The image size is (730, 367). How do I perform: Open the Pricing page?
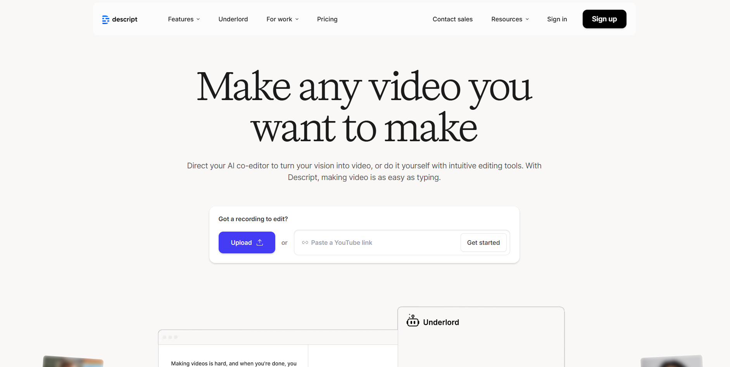coord(327,19)
